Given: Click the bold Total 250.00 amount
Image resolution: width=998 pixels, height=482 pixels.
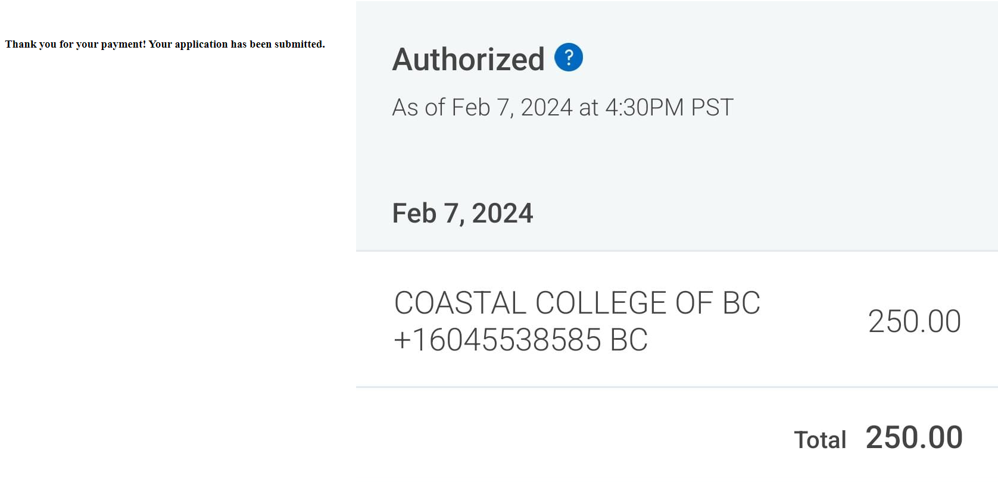Looking at the screenshot, I should [914, 437].
